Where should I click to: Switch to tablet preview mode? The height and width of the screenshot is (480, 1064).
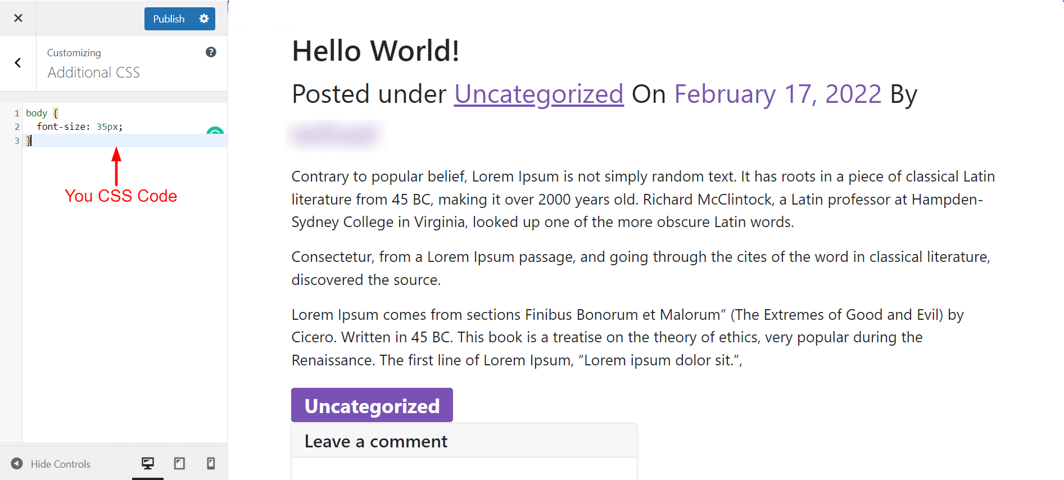(x=179, y=463)
